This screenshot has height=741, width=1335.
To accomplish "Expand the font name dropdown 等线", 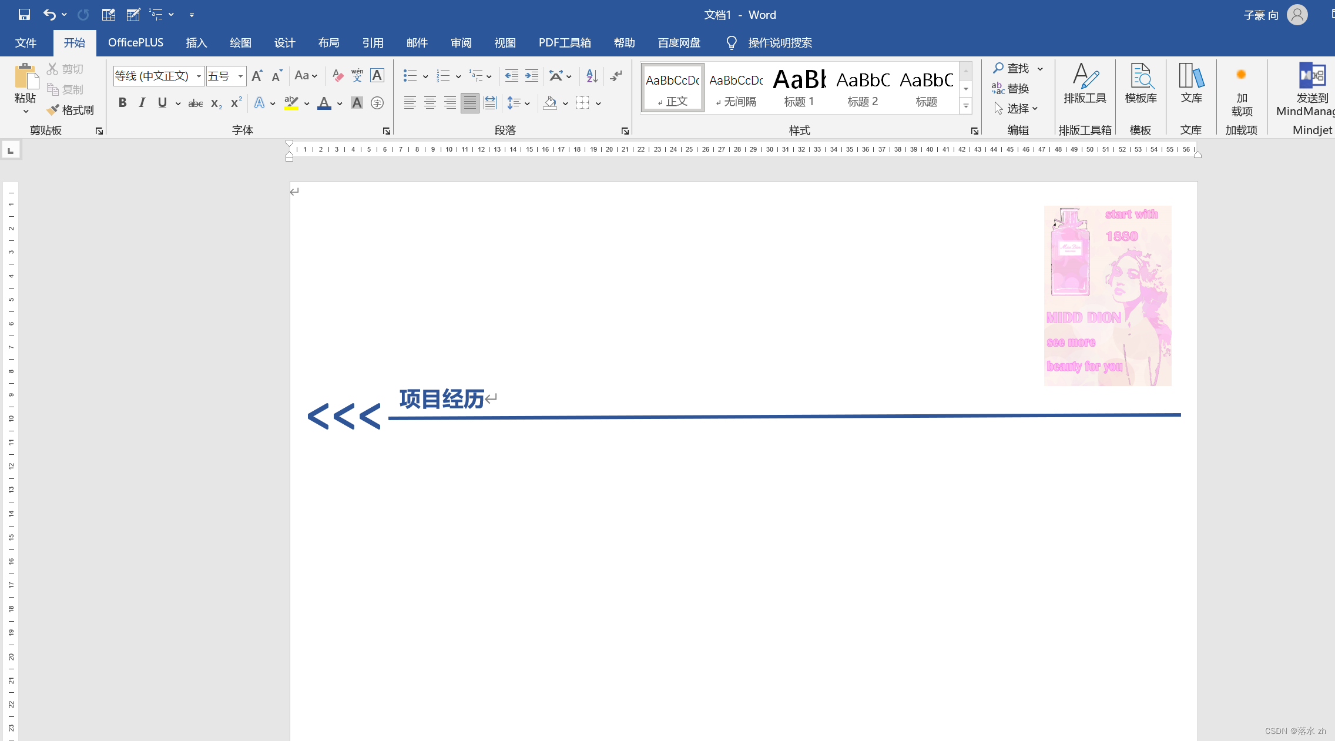I will coord(199,75).
